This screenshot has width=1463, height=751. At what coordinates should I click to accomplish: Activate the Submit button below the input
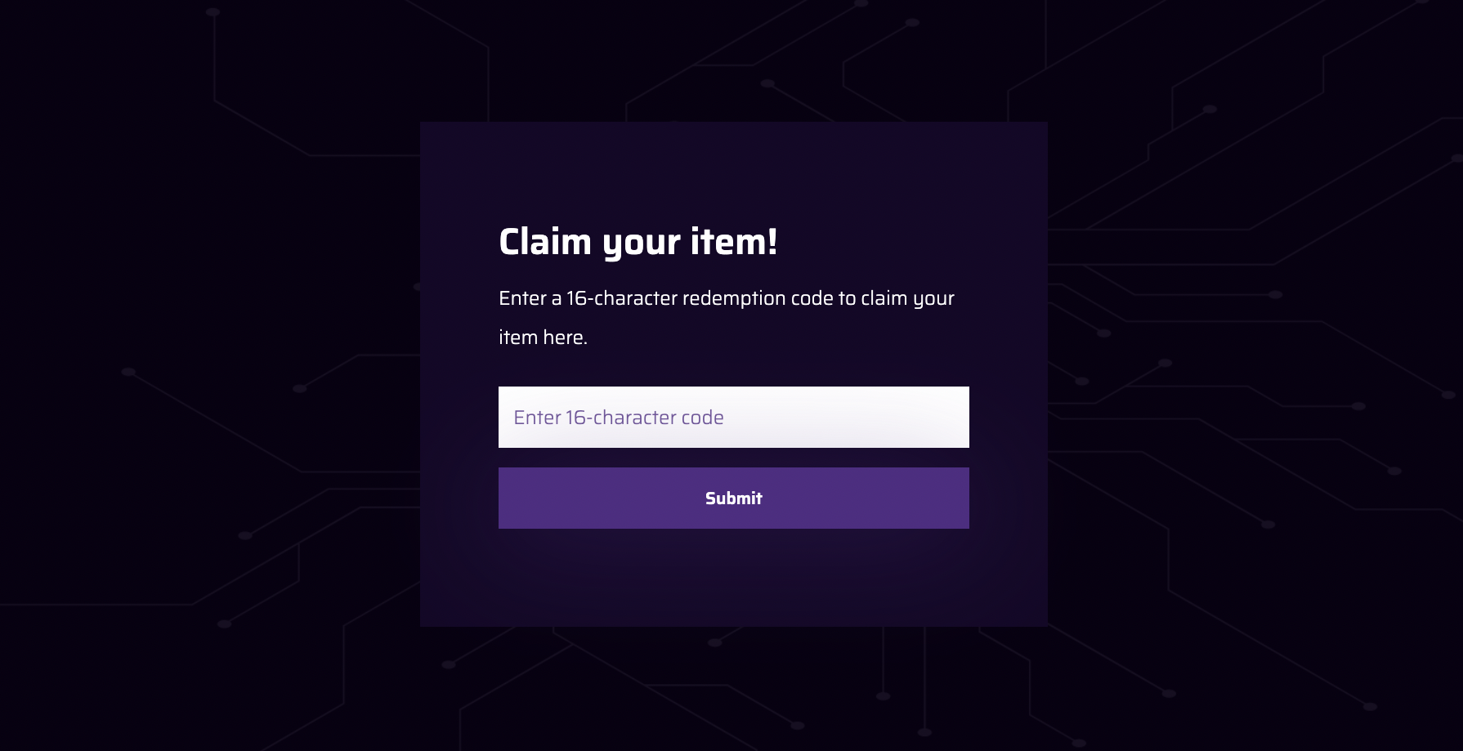point(733,498)
